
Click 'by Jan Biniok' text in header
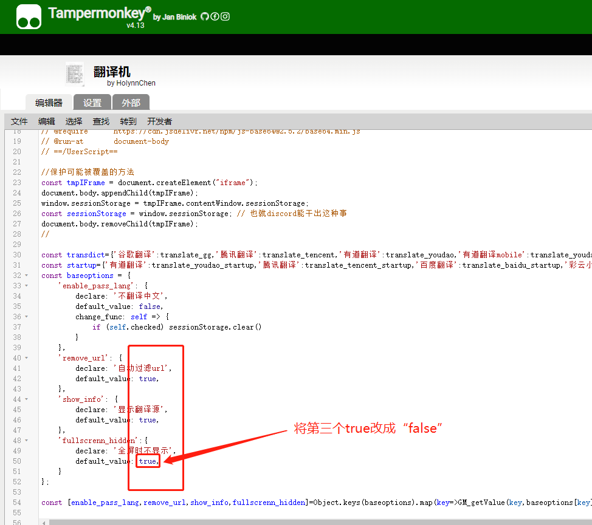175,17
